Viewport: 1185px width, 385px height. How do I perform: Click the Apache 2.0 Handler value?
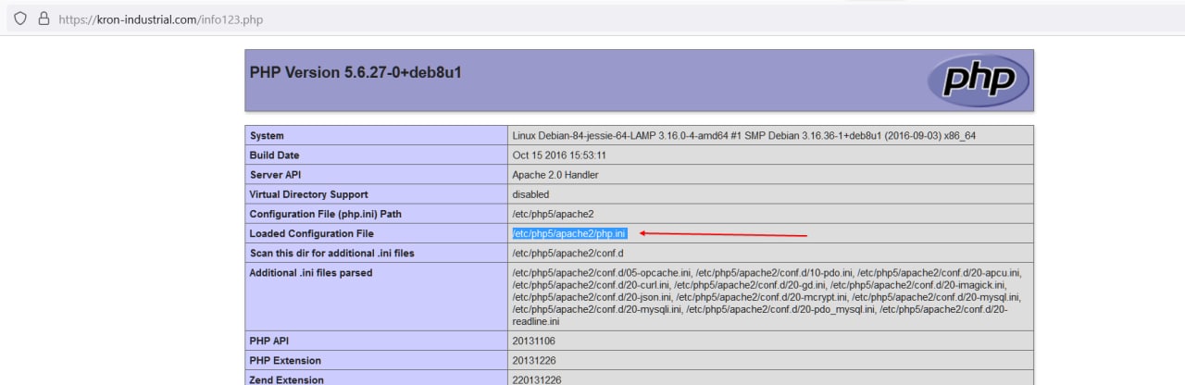click(x=555, y=175)
